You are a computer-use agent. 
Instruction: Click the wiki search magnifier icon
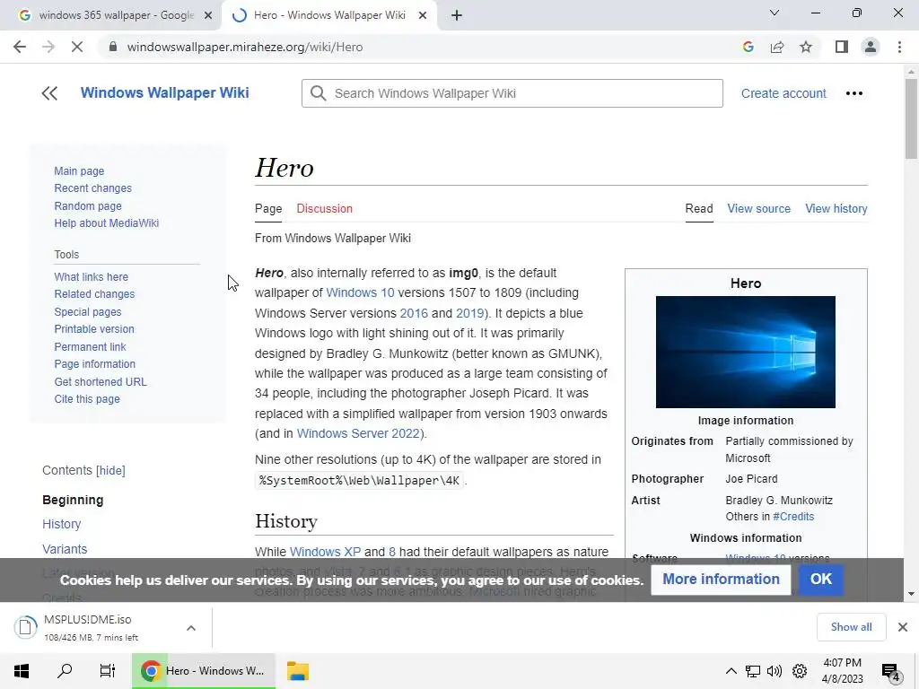[x=319, y=93]
